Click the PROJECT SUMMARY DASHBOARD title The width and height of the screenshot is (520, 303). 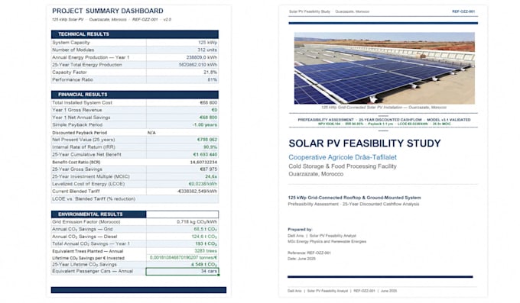108,11
